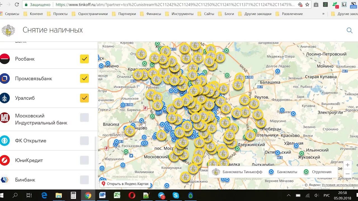
Task: Open the Tinkoff logo in the page header
Action: pyautogui.click(x=8, y=30)
